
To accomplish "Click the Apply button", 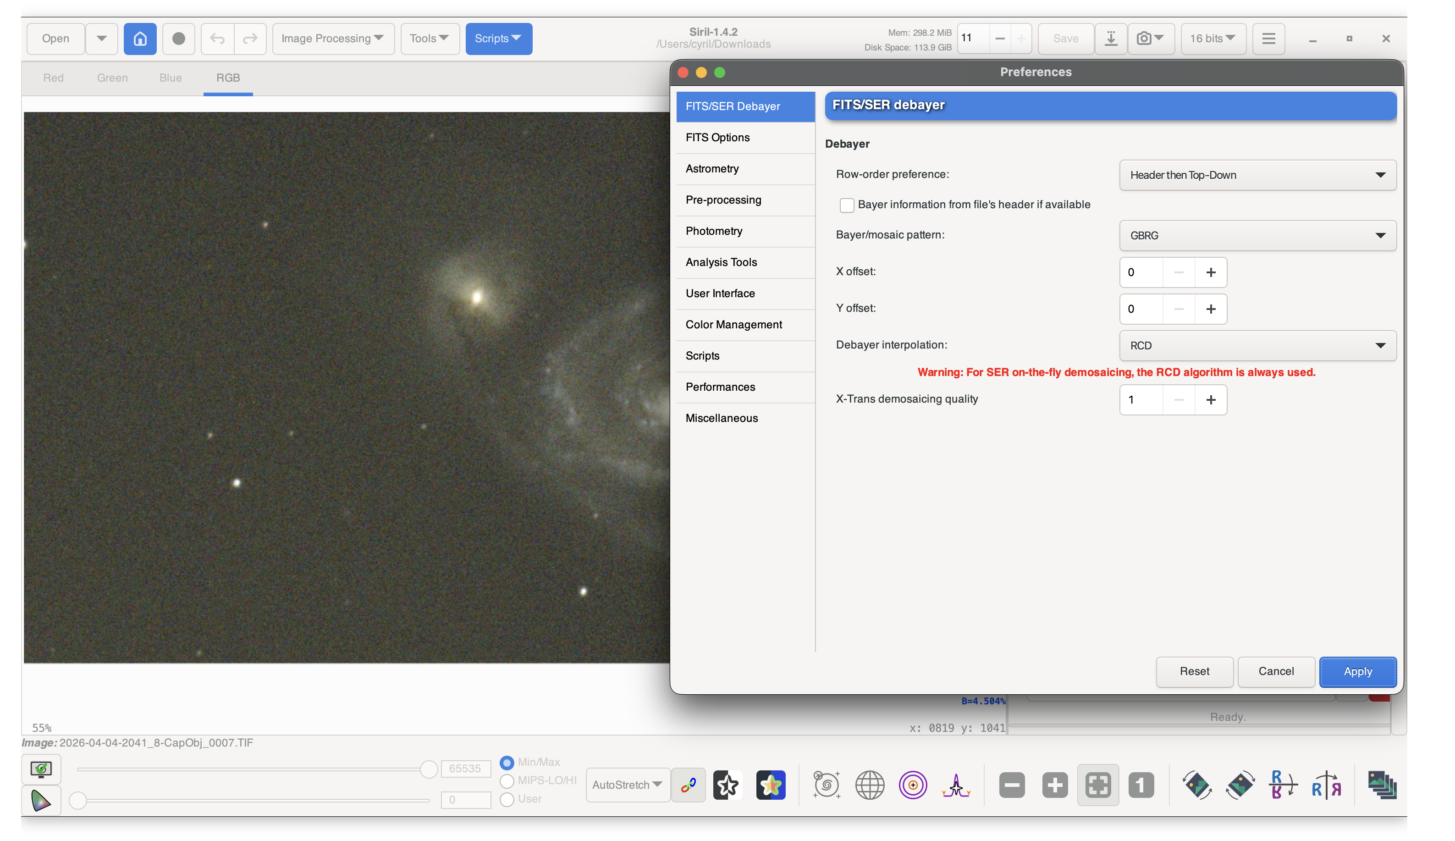I will [1357, 671].
